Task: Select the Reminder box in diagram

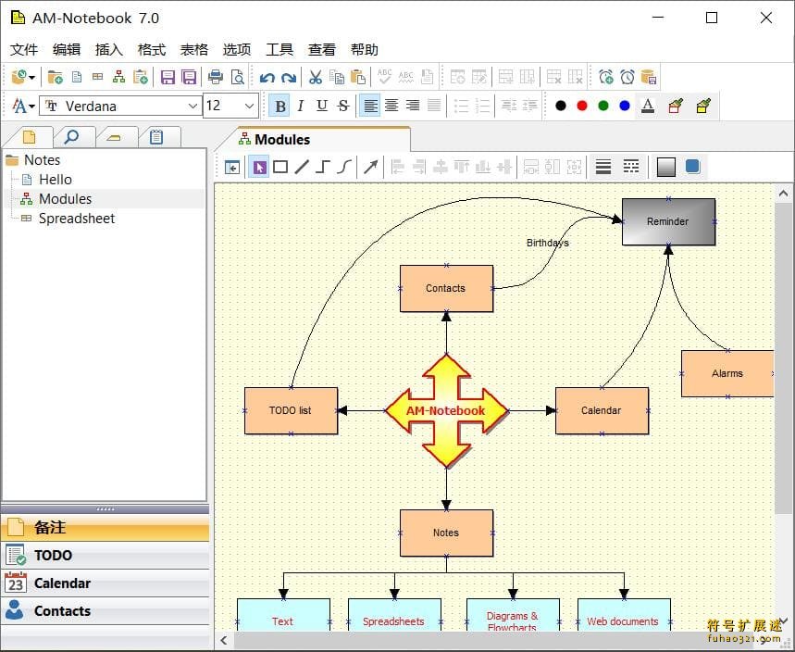Action: [668, 221]
